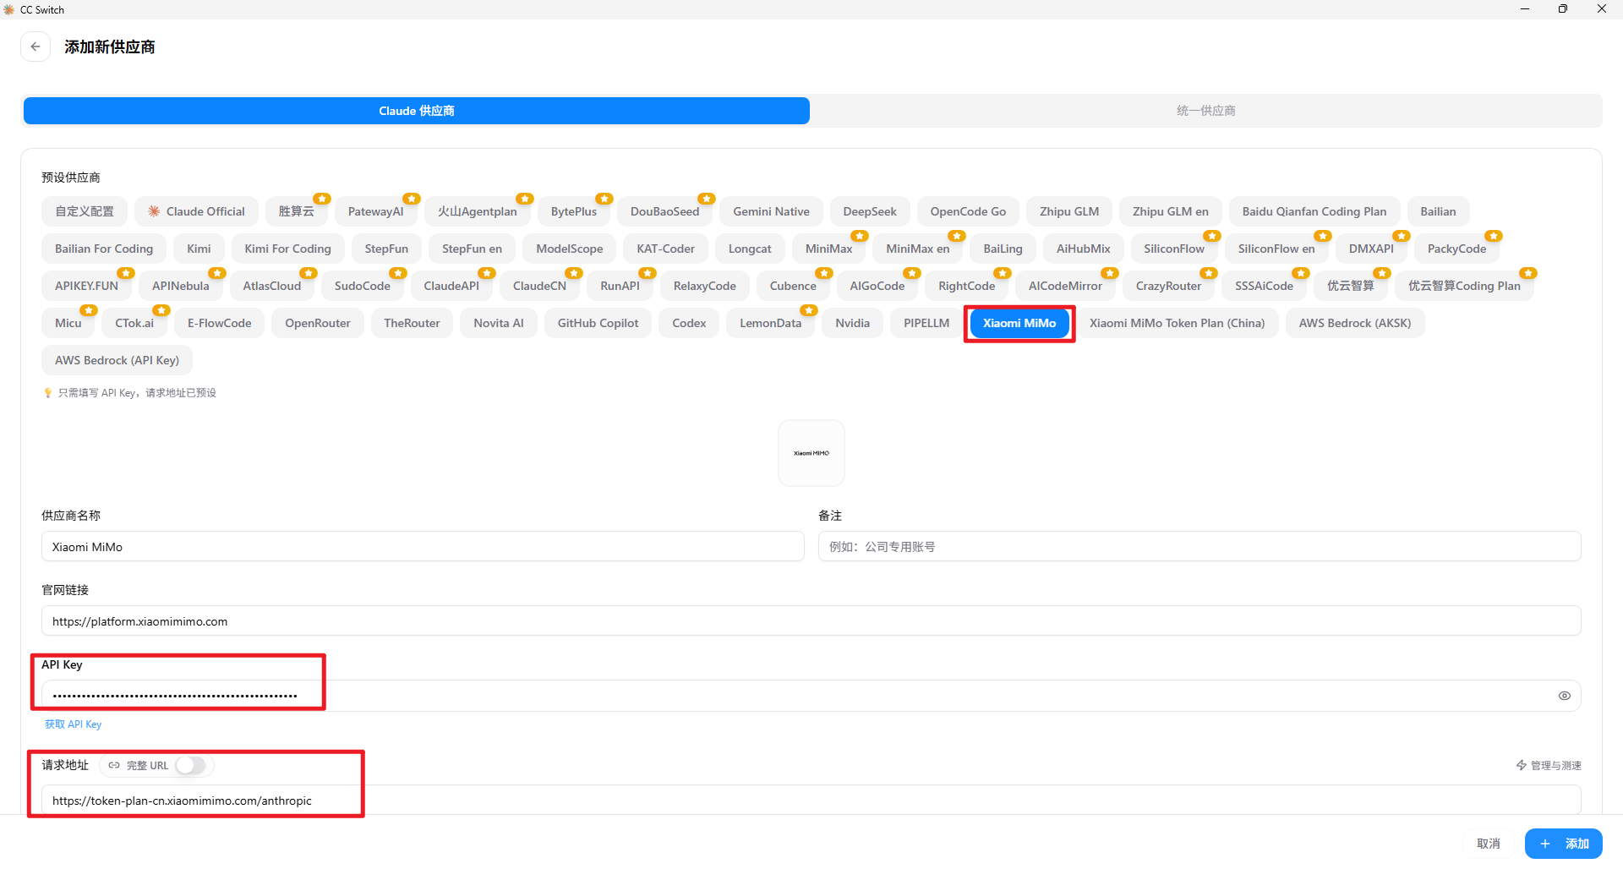The height and width of the screenshot is (869, 1623).
Task: Choose the 胜算云 provider preset
Action: pos(297,211)
